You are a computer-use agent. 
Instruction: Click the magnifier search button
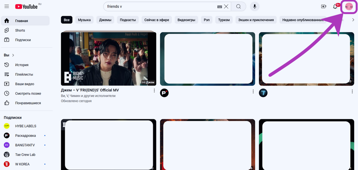pos(239,7)
